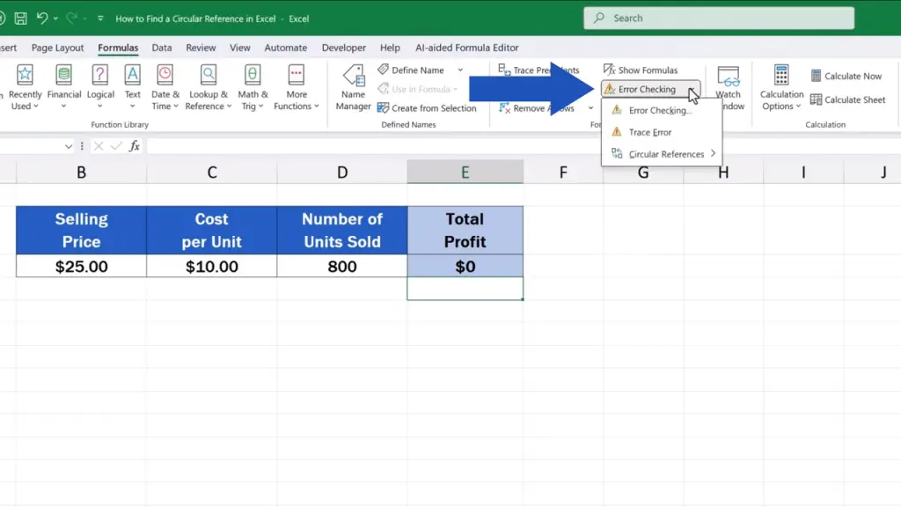Click the Search box in title bar
901x507 pixels.
coord(719,18)
